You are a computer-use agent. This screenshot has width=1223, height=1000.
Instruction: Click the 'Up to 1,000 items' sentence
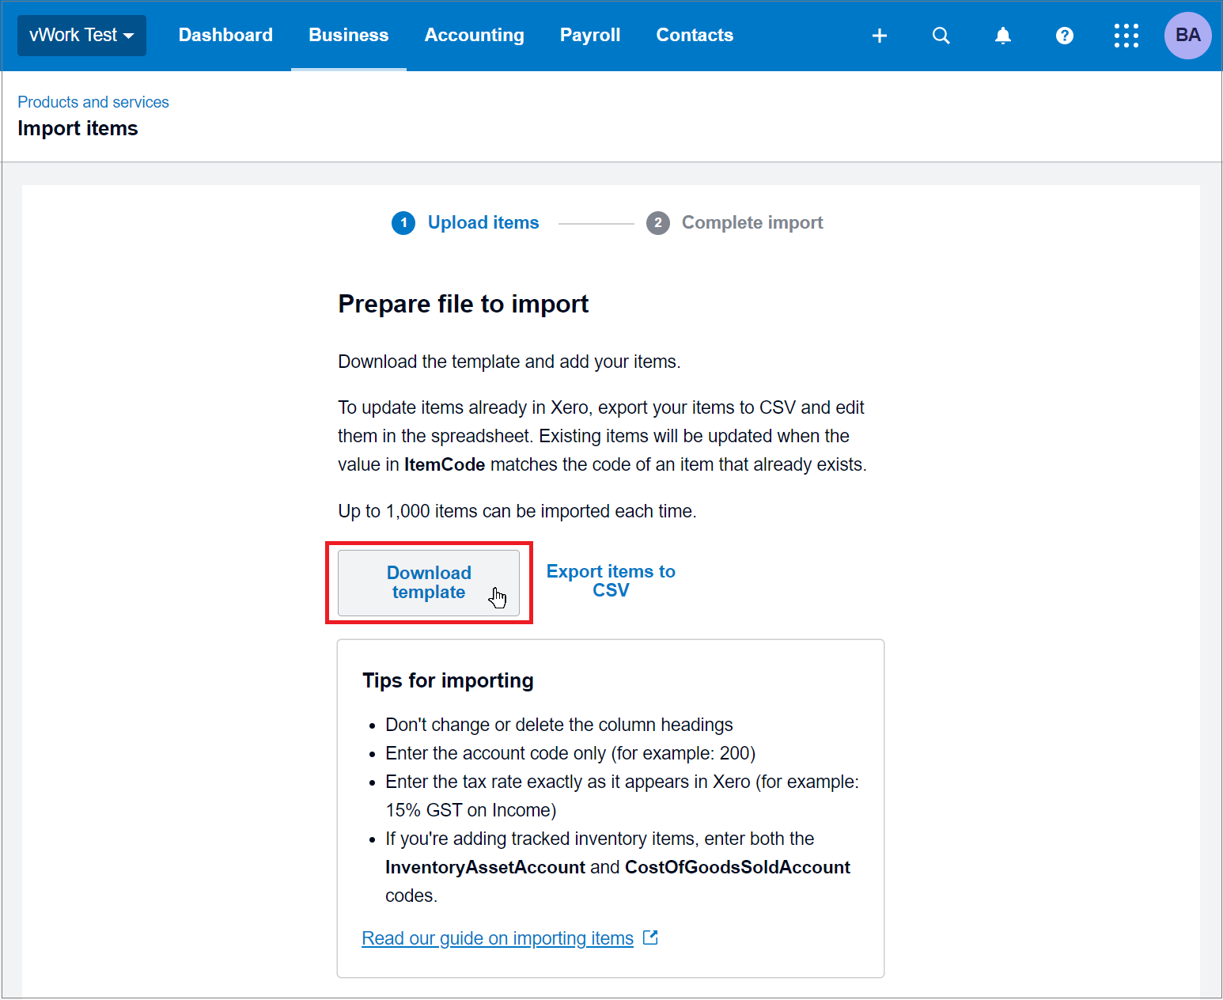517,511
